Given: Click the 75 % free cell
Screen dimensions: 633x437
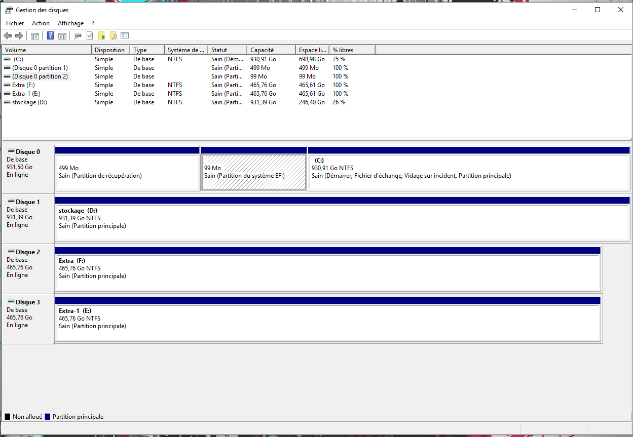Looking at the screenshot, I should (x=339, y=59).
